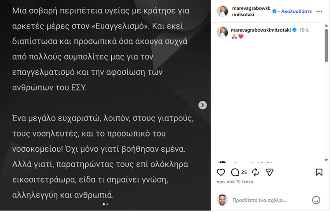330x212 pixels.
Task: Select the second carousel dot indicator
Action: 107,205
